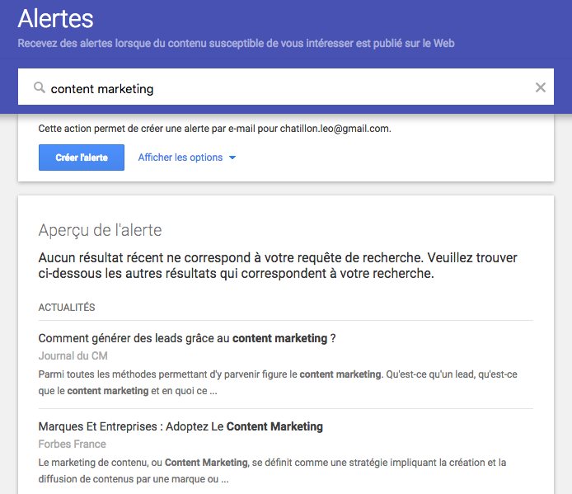
Task: Open the "Marques Et Entreprises" article headline
Action: point(181,426)
